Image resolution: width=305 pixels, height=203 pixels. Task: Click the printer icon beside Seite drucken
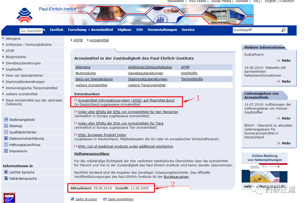click(x=73, y=199)
